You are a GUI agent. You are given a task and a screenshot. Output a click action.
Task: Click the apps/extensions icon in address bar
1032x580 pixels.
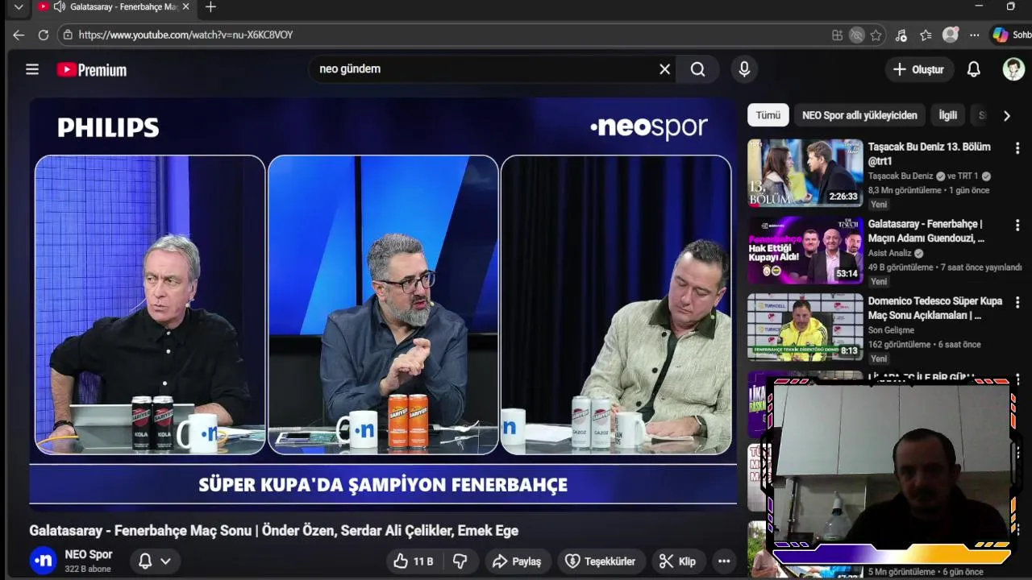838,35
